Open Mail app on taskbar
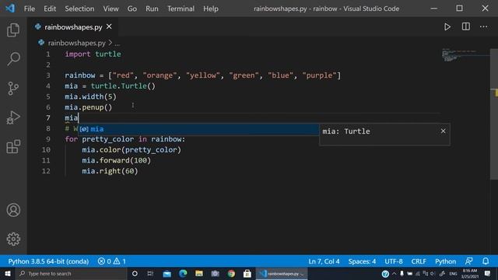Viewport: 498px width, 280px height. pos(167,273)
